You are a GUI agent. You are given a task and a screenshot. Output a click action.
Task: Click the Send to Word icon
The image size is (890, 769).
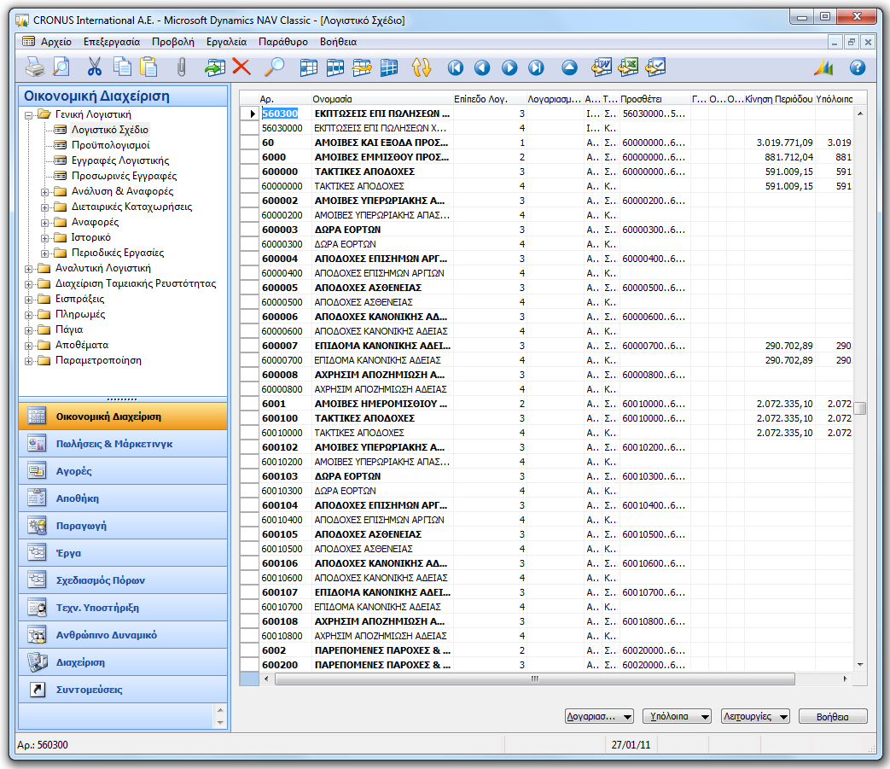click(x=601, y=67)
